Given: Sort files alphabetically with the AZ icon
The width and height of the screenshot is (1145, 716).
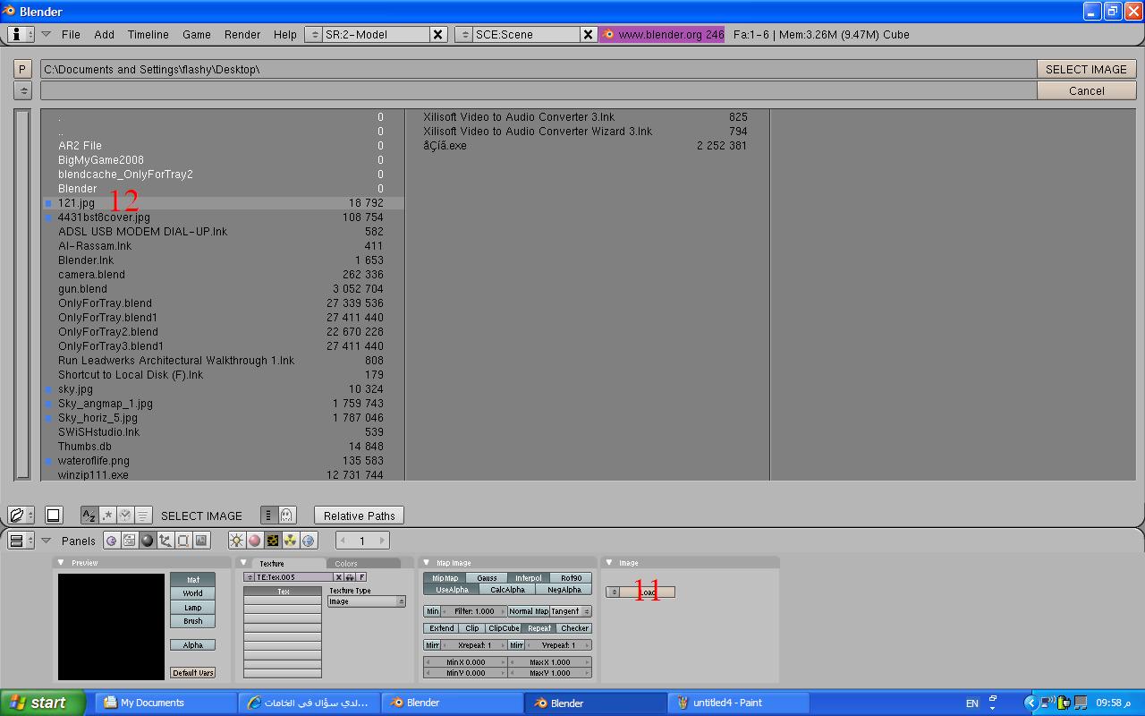Looking at the screenshot, I should pos(89,516).
